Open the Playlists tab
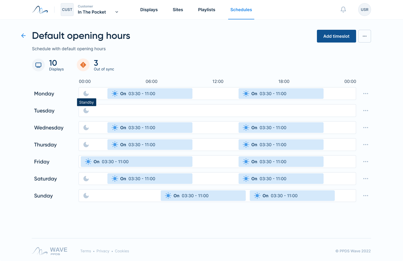Viewport: 403px width, 261px height. 207,10
